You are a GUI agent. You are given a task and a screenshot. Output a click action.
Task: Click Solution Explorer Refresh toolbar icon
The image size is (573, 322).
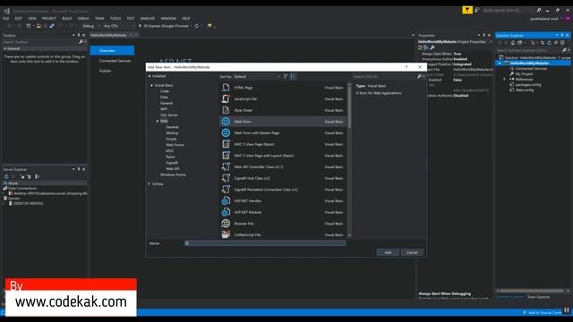(549, 43)
